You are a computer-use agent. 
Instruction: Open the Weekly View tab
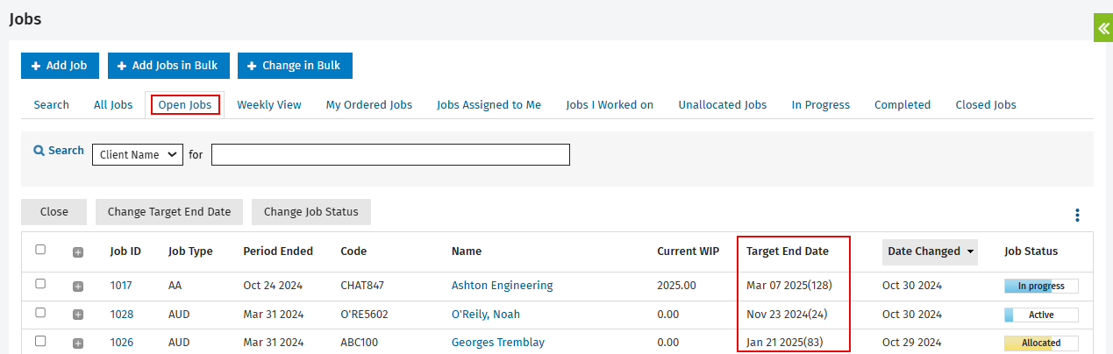click(269, 105)
